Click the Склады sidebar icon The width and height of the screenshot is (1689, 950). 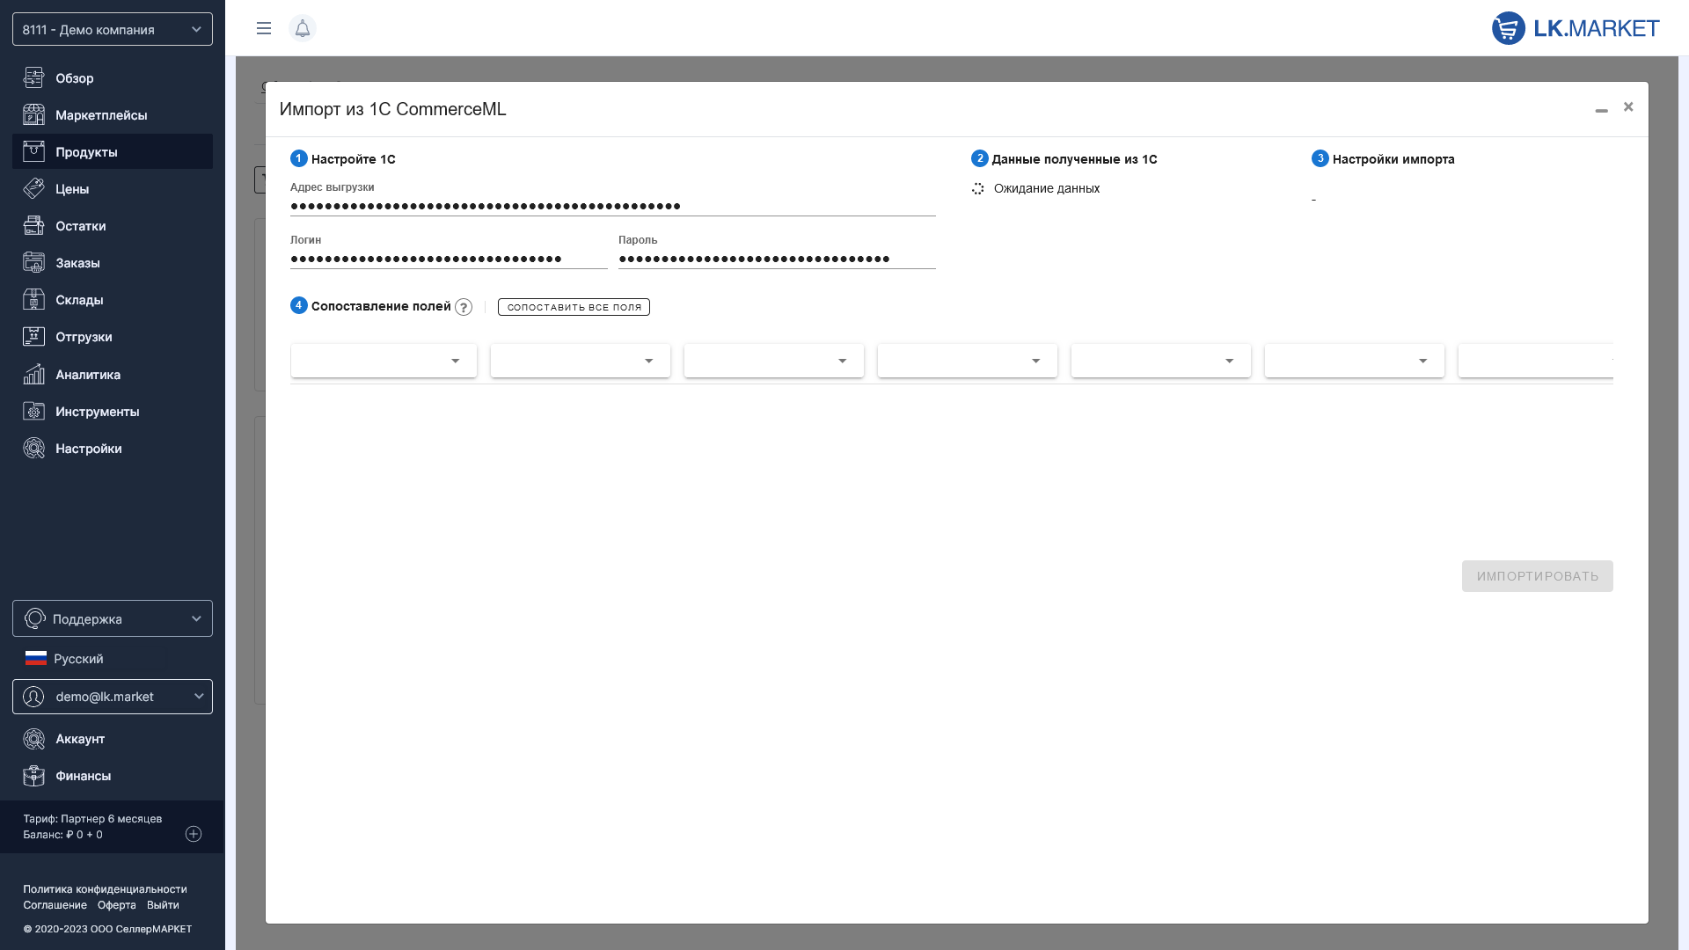tap(33, 300)
